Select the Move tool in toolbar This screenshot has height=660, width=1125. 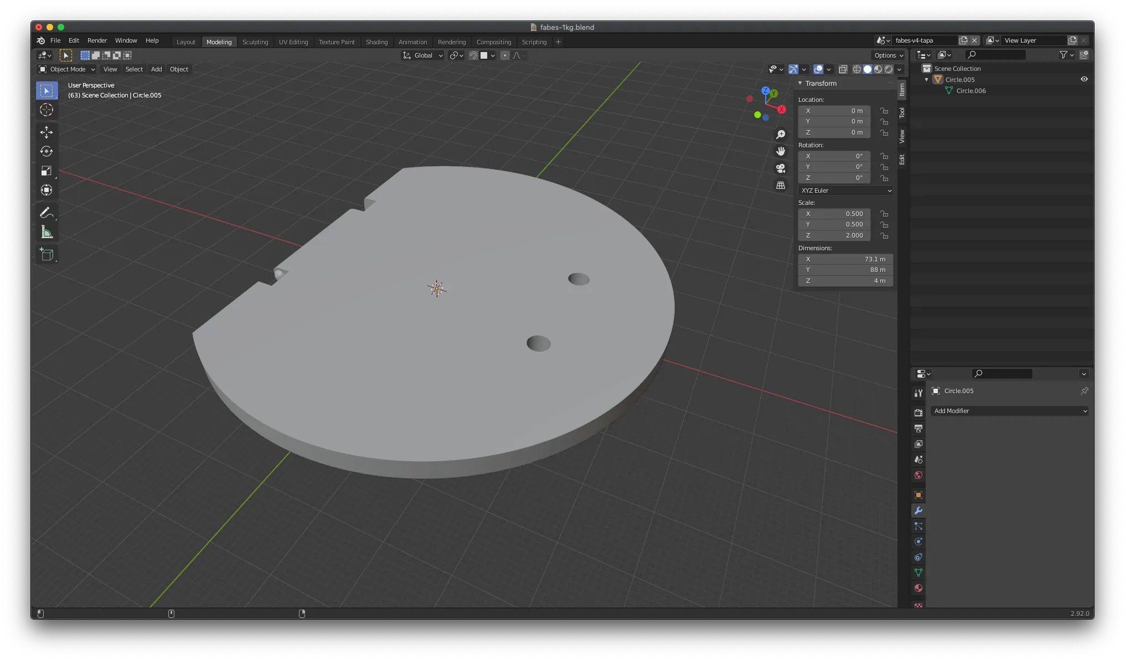[x=47, y=132]
